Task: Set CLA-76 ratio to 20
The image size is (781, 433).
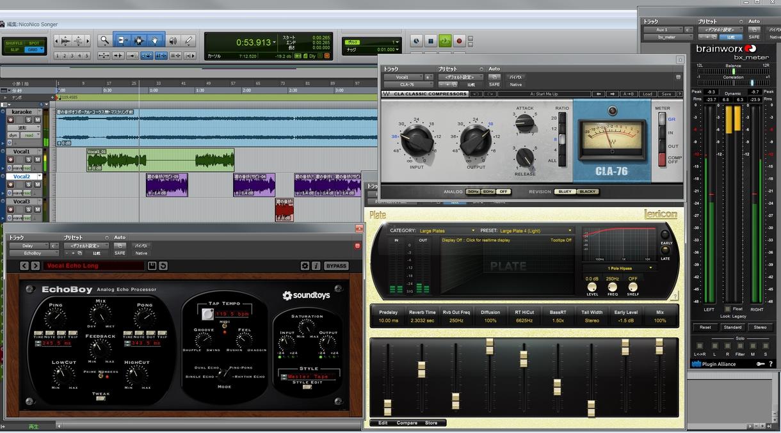Action: coord(562,118)
